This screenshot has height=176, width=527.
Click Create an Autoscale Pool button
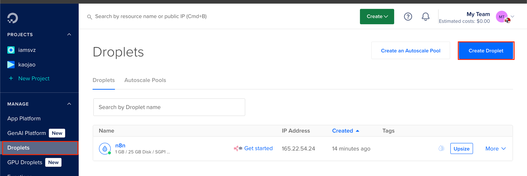[x=411, y=51]
